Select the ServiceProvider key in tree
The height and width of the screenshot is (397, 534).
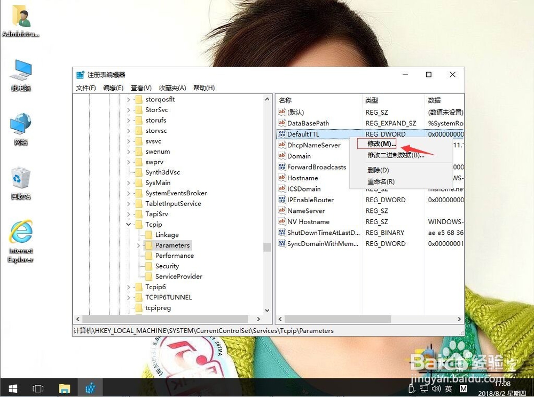pyautogui.click(x=179, y=276)
